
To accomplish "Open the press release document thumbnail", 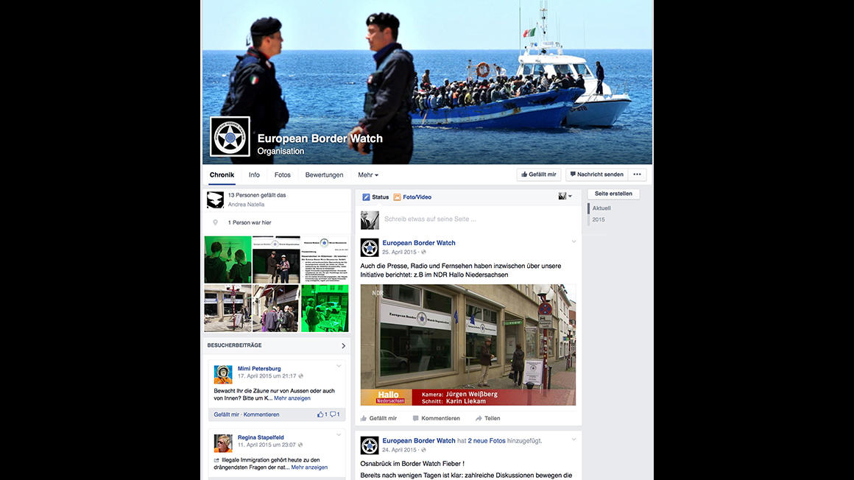I will tap(325, 259).
